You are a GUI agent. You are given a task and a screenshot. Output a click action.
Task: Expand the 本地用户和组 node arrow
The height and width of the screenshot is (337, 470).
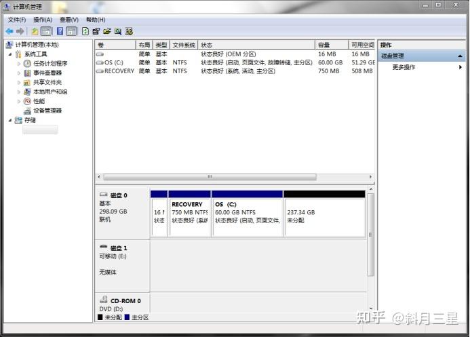(19, 92)
